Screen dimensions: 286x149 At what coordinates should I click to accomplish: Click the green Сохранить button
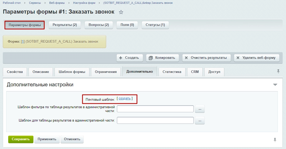tap(21, 139)
